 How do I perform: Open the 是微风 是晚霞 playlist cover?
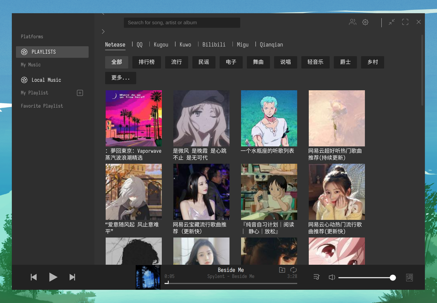coord(201,118)
